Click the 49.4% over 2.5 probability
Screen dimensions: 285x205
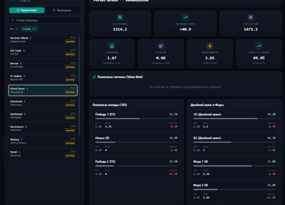tap(259, 58)
